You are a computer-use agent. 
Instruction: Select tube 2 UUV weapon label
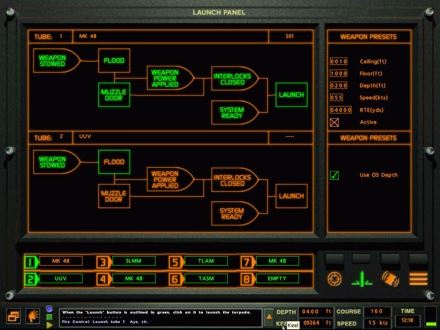(x=61, y=278)
